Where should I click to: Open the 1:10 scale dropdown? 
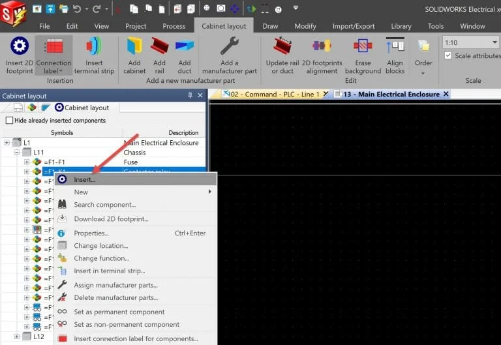pos(493,42)
